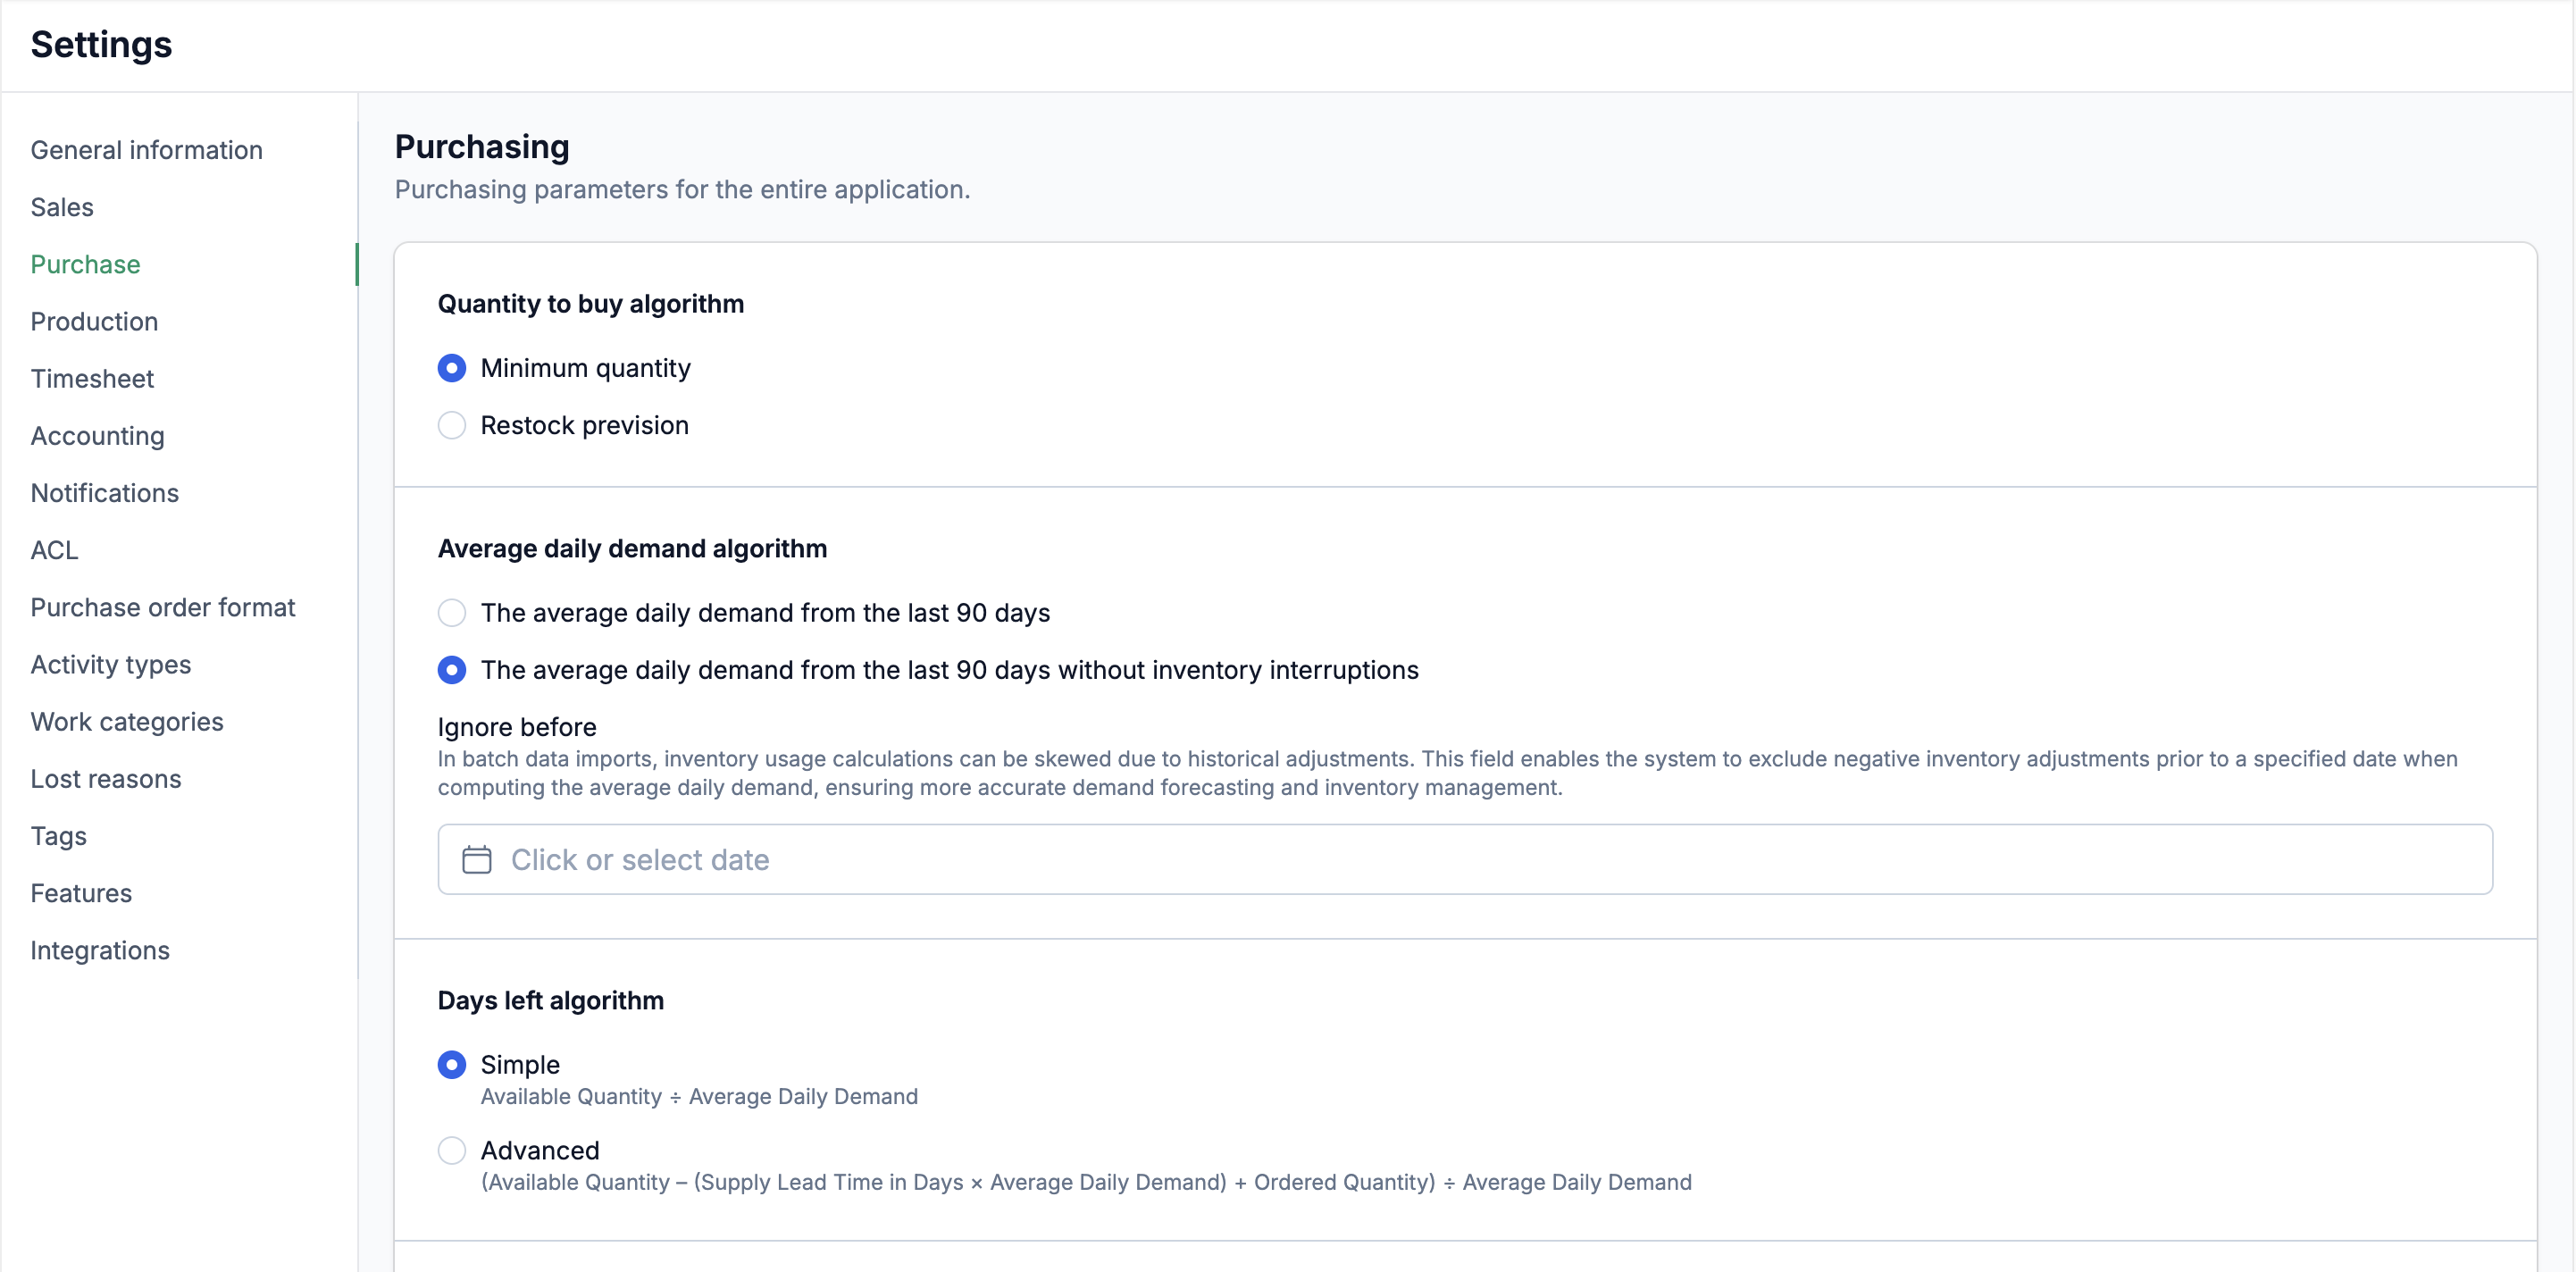Open Purchase order format settings
Image resolution: width=2576 pixels, height=1272 pixels.
click(x=163, y=607)
